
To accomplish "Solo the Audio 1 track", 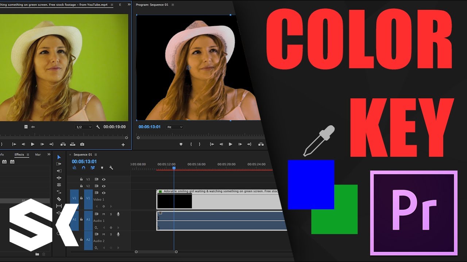I will point(111,214).
